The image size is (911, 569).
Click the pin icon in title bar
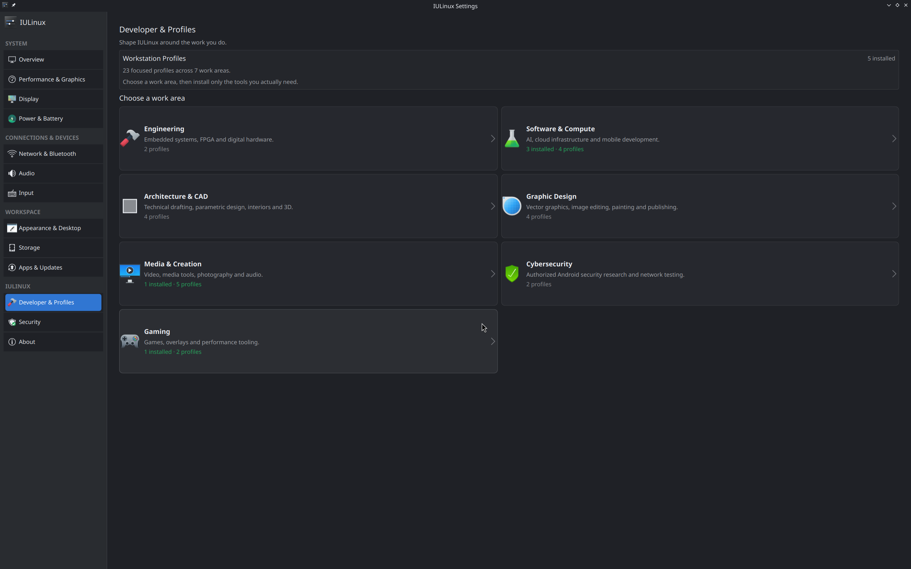14,5
